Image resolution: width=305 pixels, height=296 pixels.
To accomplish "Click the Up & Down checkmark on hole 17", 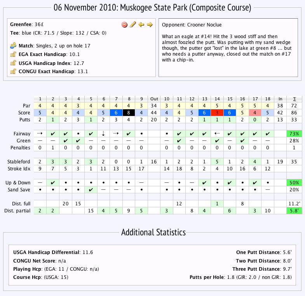I will (255, 183).
